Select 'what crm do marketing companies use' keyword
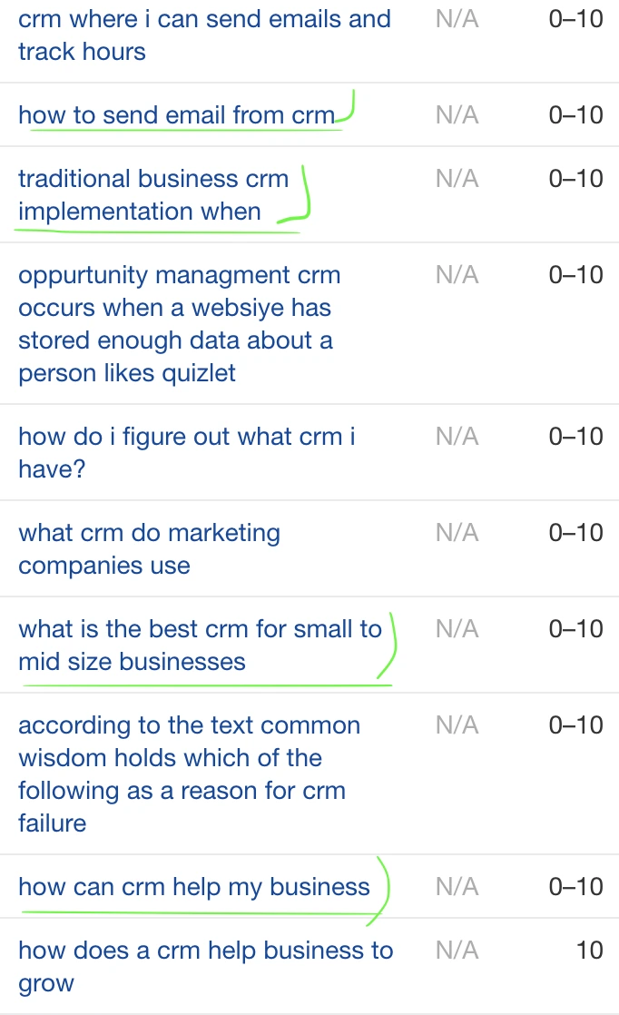This screenshot has height=1015, width=619. pos(150,549)
